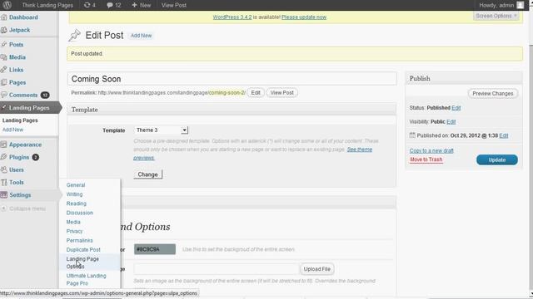
Task: Click the WordPress logo icon
Action: point(7,5)
